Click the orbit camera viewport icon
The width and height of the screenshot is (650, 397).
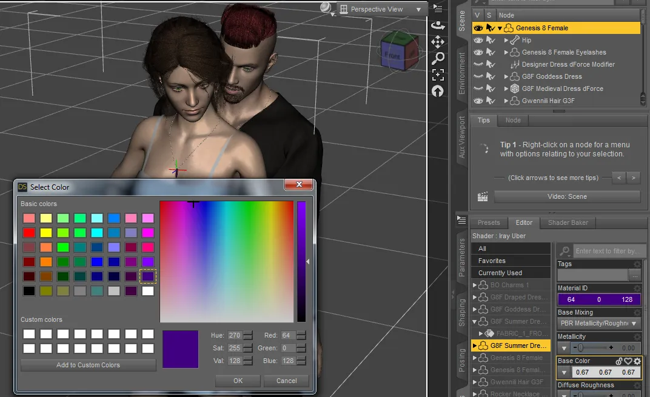click(437, 25)
